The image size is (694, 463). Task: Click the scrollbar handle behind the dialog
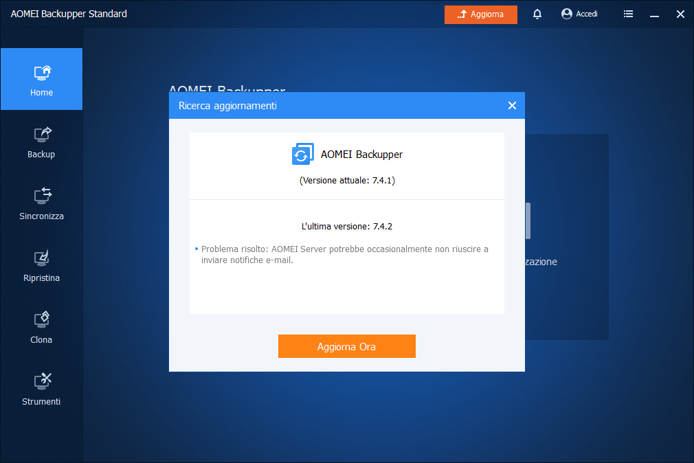pyautogui.click(x=528, y=221)
